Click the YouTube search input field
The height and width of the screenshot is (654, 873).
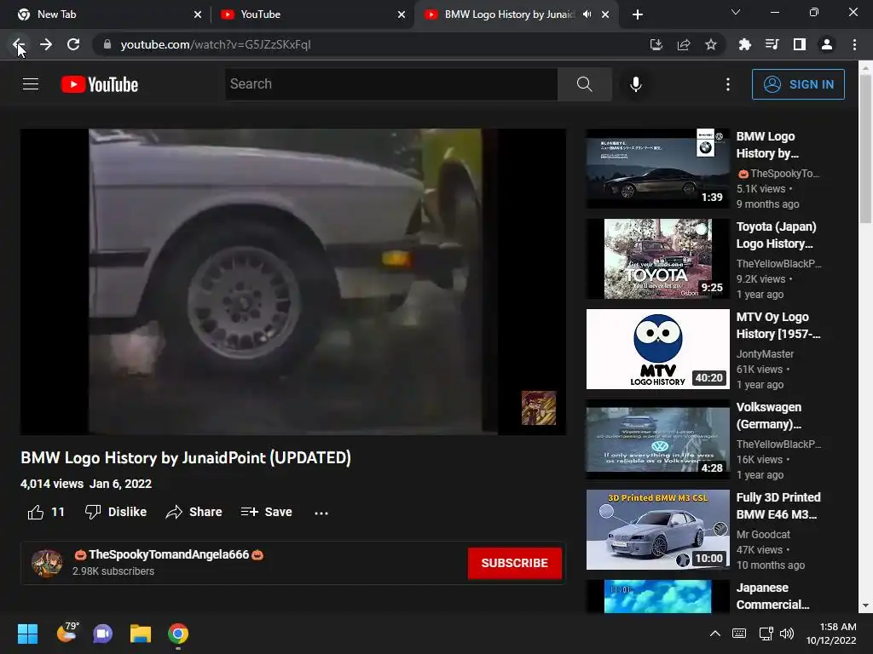click(390, 84)
